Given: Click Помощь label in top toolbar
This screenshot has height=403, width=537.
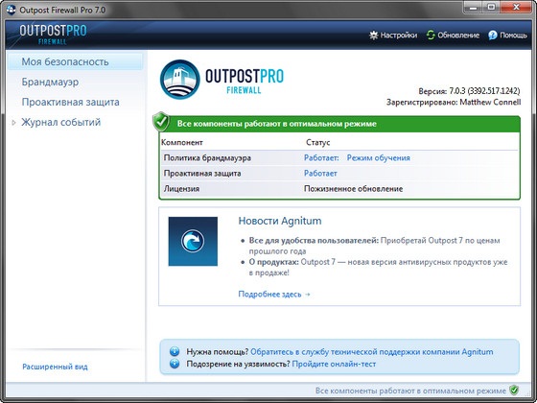Looking at the screenshot, I should (513, 35).
